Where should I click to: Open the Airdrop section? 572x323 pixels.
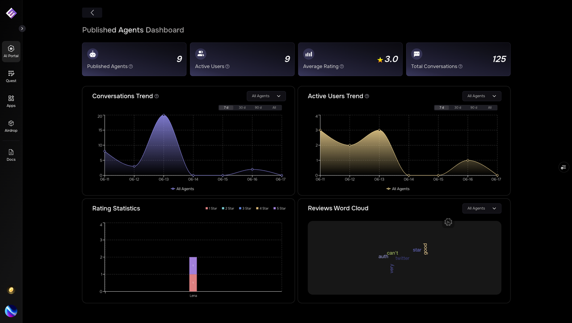11,126
